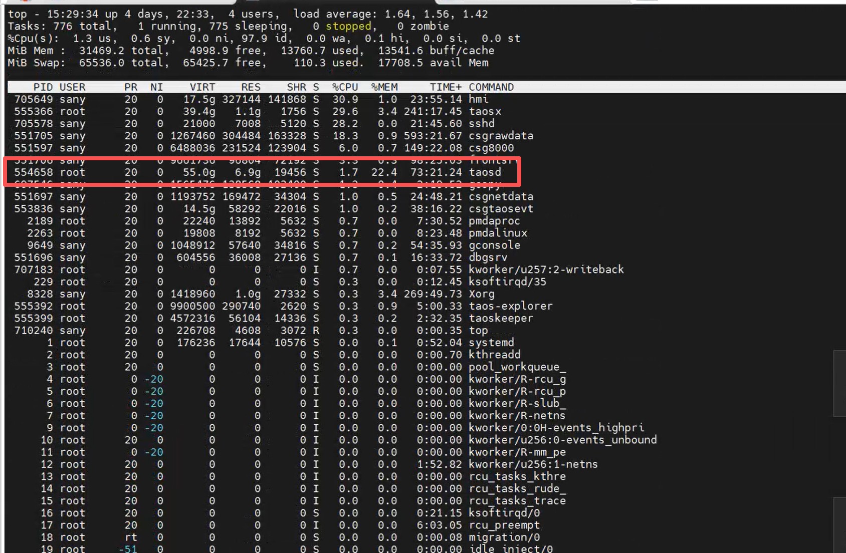Image resolution: width=846 pixels, height=553 pixels.
Task: Click the csgrawdata command text
Action: [501, 136]
